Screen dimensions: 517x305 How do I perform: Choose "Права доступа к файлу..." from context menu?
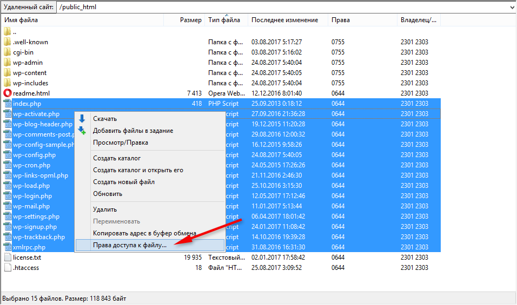130,245
